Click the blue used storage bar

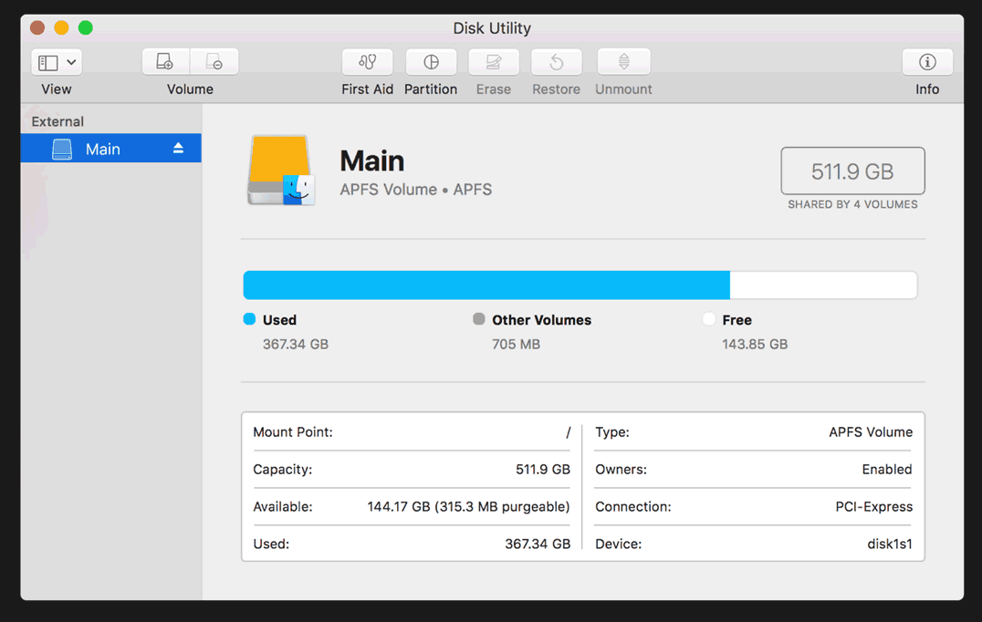coord(486,285)
